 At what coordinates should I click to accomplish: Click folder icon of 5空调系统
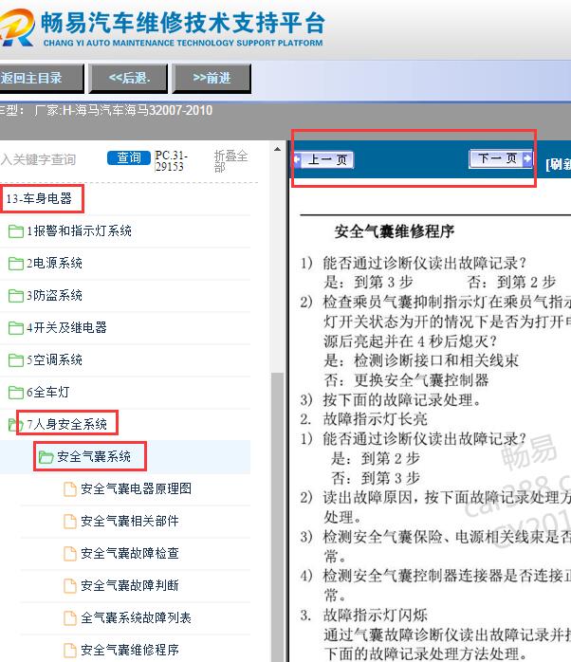tap(16, 360)
